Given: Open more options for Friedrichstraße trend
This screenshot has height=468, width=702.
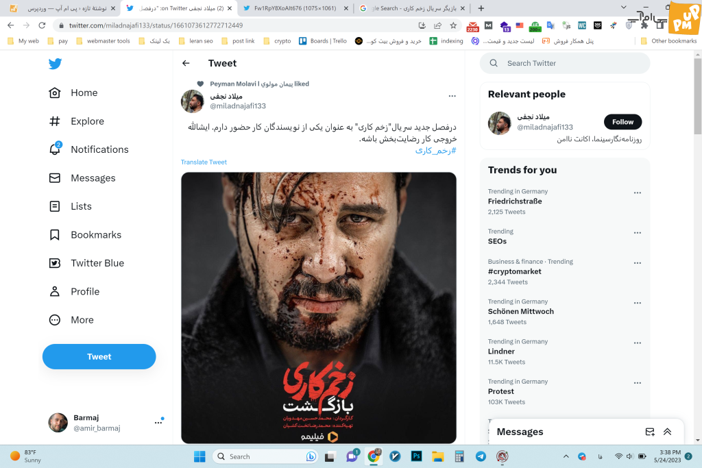Looking at the screenshot, I should [x=638, y=193].
